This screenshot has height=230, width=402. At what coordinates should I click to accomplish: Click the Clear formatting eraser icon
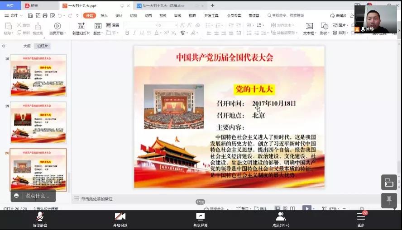click(198, 25)
